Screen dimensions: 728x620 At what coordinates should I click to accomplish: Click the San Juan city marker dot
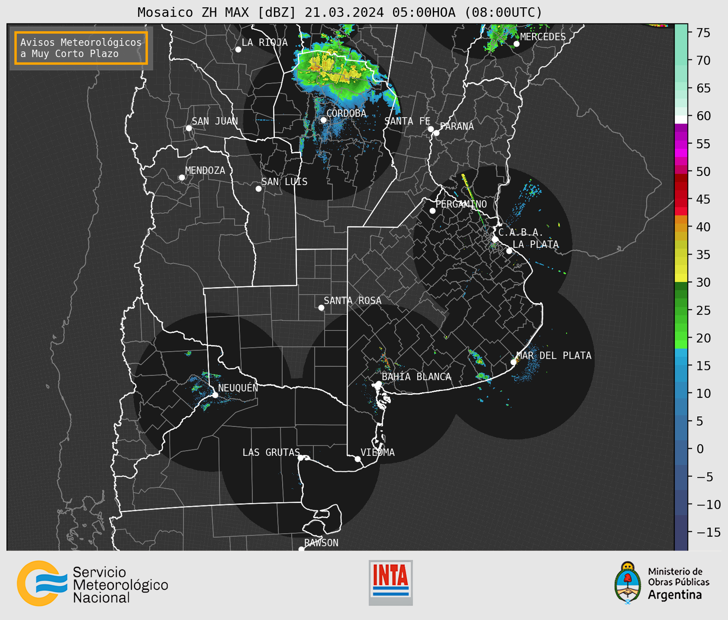[x=189, y=128]
